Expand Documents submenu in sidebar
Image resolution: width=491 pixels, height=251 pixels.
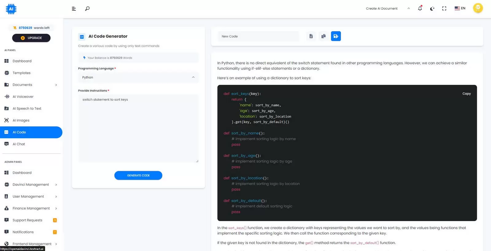tap(31, 85)
